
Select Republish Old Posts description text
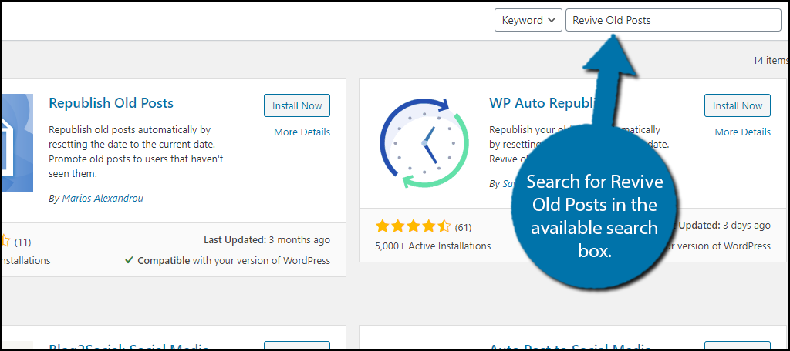coord(136,152)
